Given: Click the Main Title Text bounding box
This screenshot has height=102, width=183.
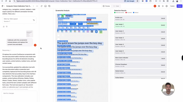Looking at the screenshot, I should pyautogui.click(x=80, y=43).
